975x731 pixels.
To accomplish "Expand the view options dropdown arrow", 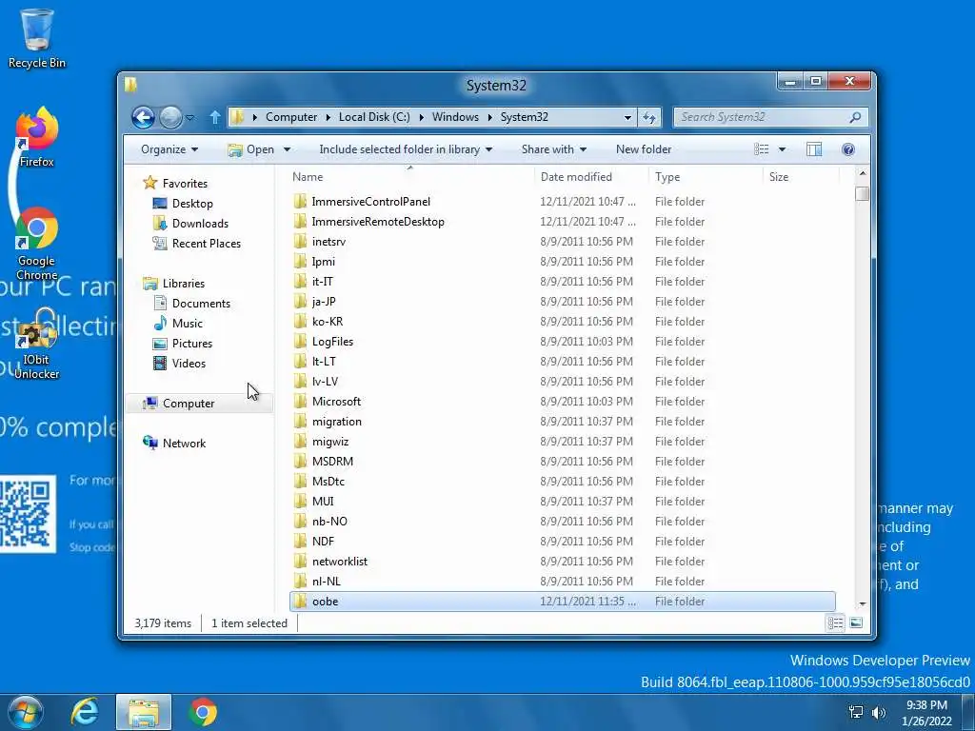I will pos(783,149).
